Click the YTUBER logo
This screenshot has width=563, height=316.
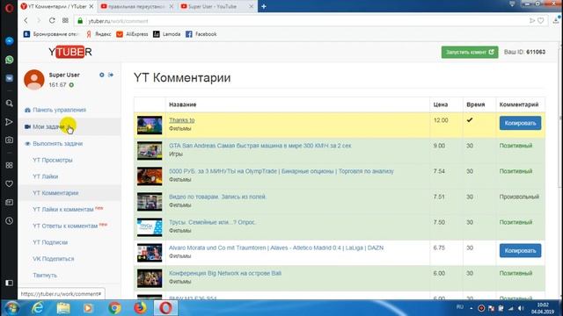70,52
